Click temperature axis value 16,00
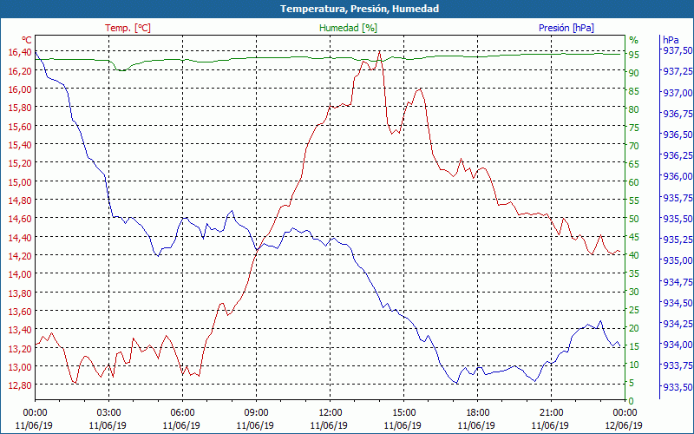694x434 pixels. (x=20, y=89)
